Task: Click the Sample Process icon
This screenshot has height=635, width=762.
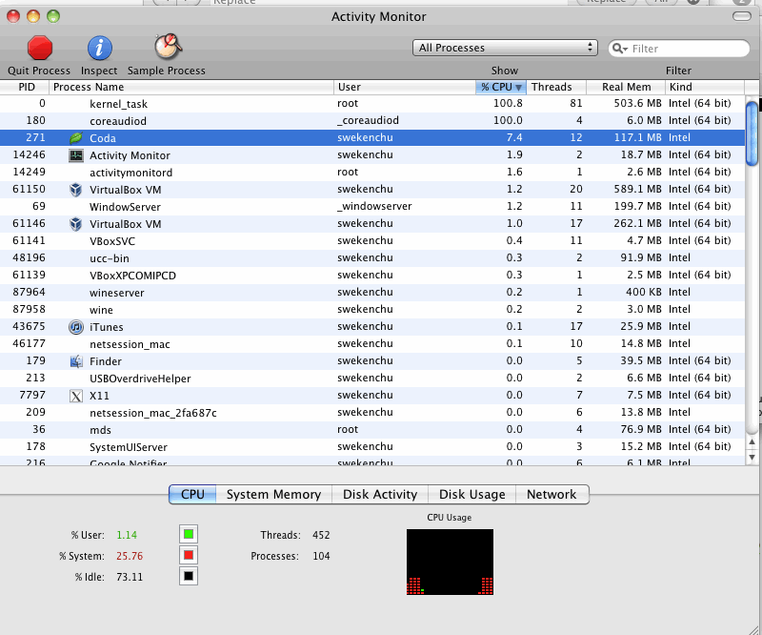Action: (168, 47)
